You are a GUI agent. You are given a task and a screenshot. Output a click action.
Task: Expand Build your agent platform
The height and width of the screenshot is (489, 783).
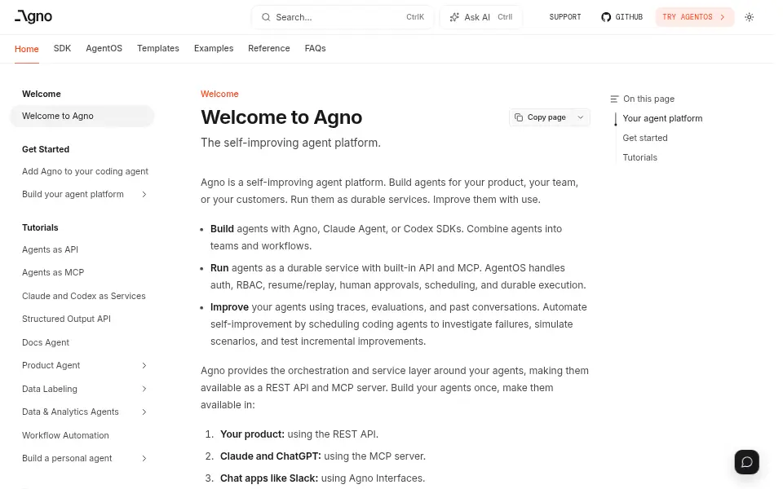point(144,194)
